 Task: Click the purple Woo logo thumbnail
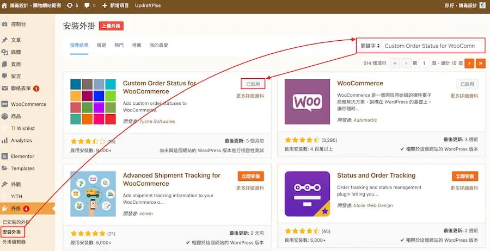307,102
